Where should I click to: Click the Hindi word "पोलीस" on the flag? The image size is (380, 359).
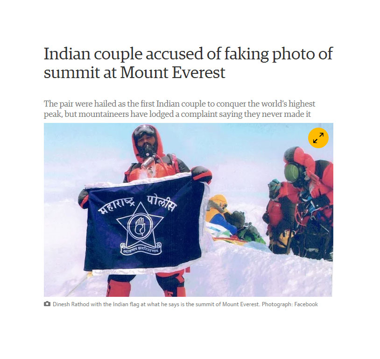[x=161, y=203]
